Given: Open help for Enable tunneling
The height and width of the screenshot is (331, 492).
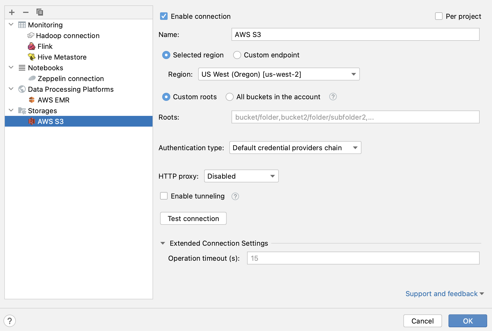Looking at the screenshot, I should click(x=235, y=196).
